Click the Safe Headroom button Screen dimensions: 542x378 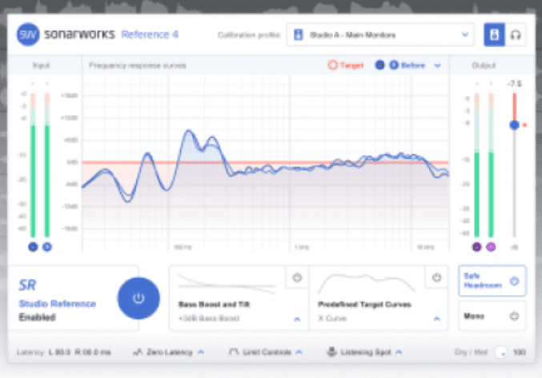[x=492, y=281]
